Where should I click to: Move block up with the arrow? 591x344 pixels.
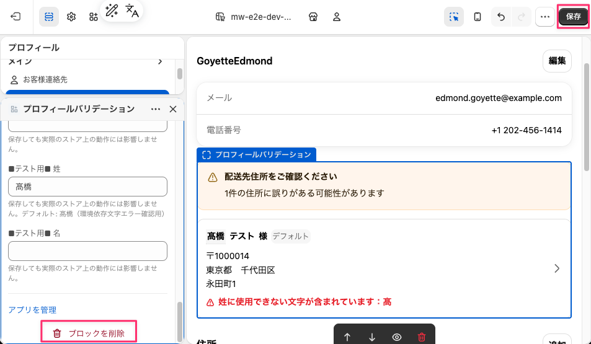[347, 337]
